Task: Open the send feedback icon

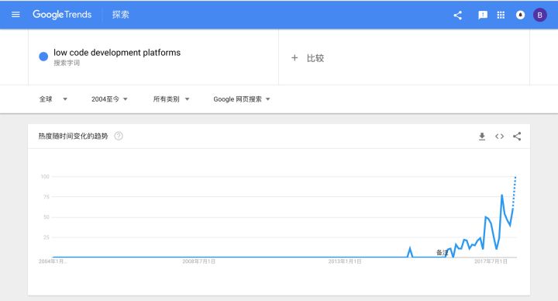Action: [483, 15]
